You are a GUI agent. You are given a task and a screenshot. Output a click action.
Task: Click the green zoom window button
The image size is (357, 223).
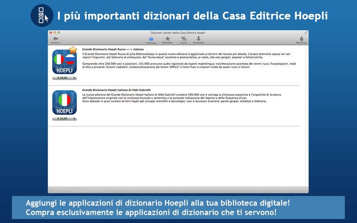pos(59,33)
